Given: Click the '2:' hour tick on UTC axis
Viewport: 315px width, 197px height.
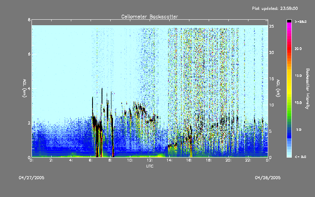Looking at the screenshot, I should (51, 160).
